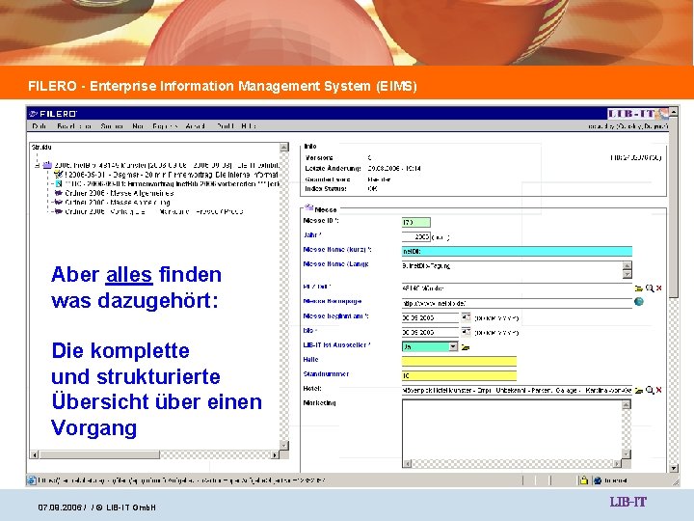Click the Messe Homepage URL field
Image resolution: width=694 pixels, height=521 pixels.
pos(517,303)
